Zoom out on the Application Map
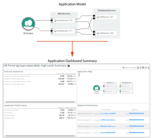 click(79, 76)
